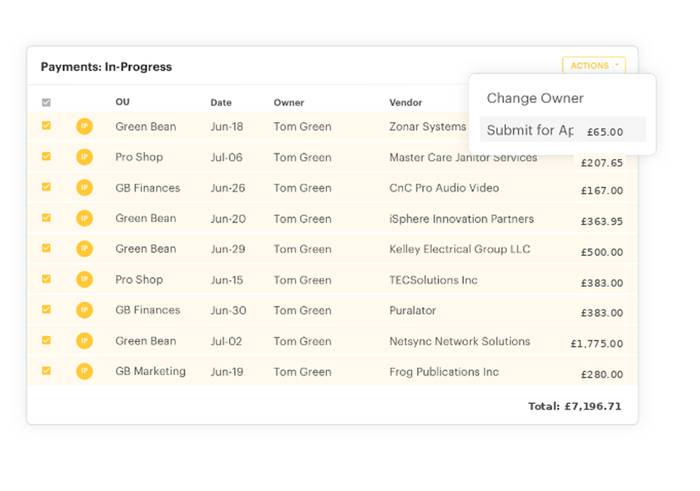The height and width of the screenshot is (491, 700).
Task: Click the TECSolutions Inc vendor cell
Action: coord(433,280)
